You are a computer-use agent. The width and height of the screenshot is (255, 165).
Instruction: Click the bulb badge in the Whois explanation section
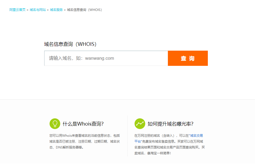coord(54,124)
